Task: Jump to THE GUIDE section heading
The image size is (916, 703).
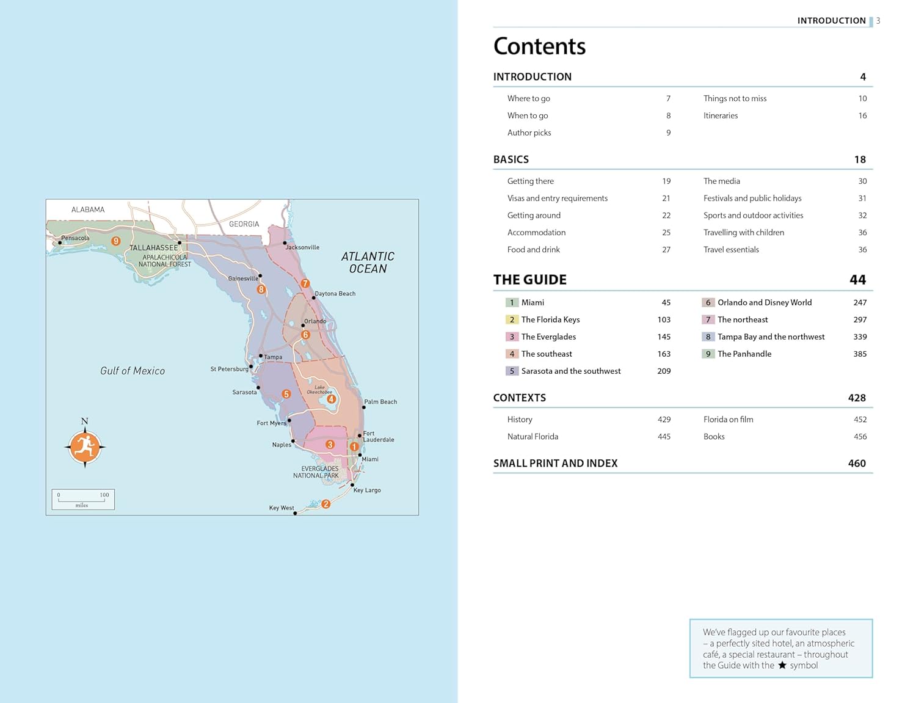Action: pyautogui.click(x=529, y=280)
